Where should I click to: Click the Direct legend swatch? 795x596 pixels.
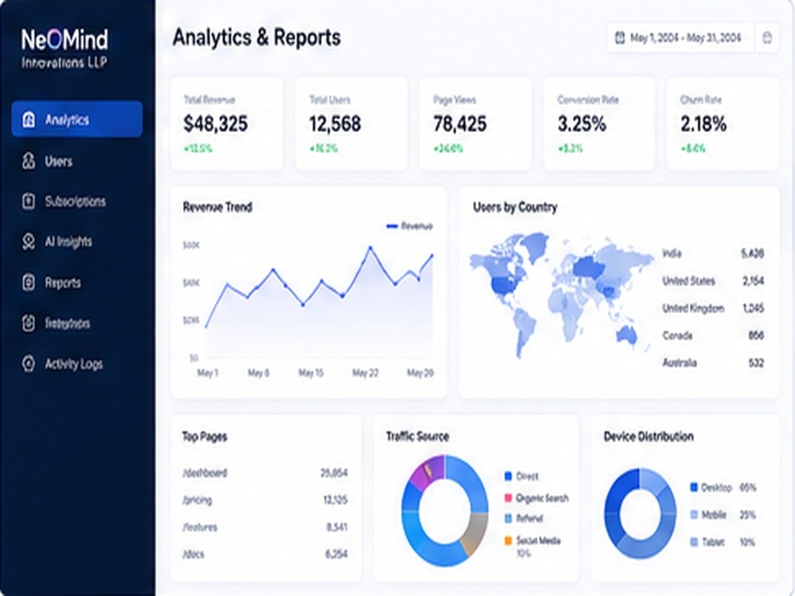[x=508, y=476]
